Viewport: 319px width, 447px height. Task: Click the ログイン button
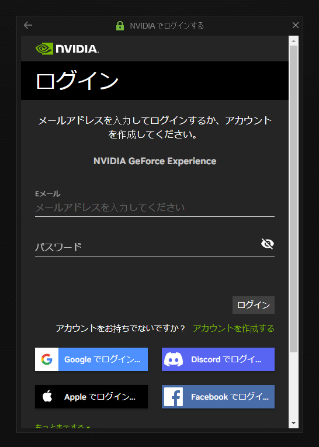coord(254,305)
